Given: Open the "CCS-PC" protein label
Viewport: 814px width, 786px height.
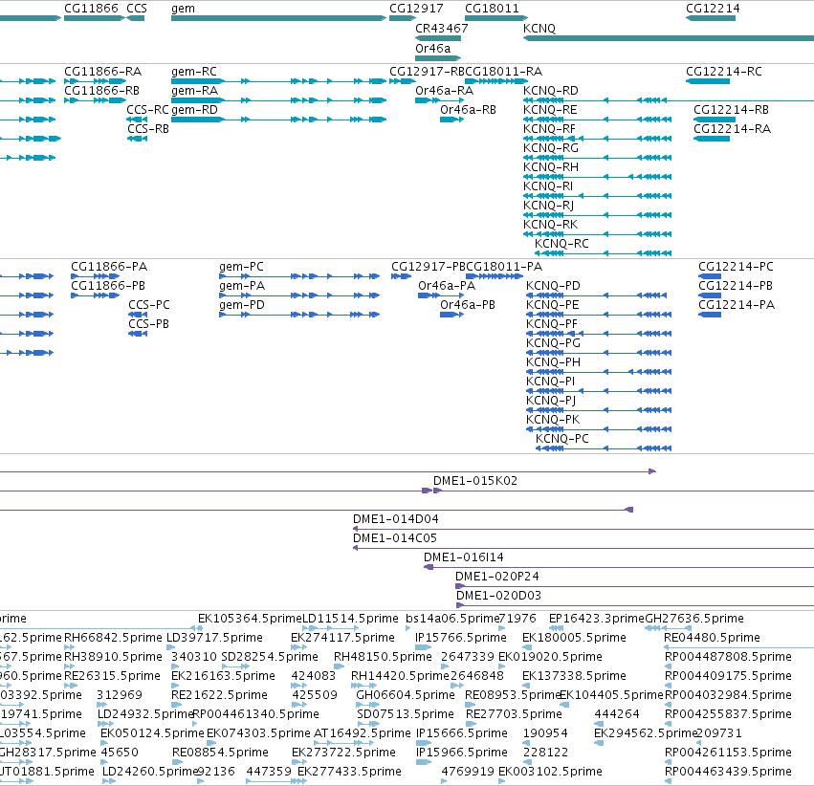Looking at the screenshot, I should [x=149, y=304].
